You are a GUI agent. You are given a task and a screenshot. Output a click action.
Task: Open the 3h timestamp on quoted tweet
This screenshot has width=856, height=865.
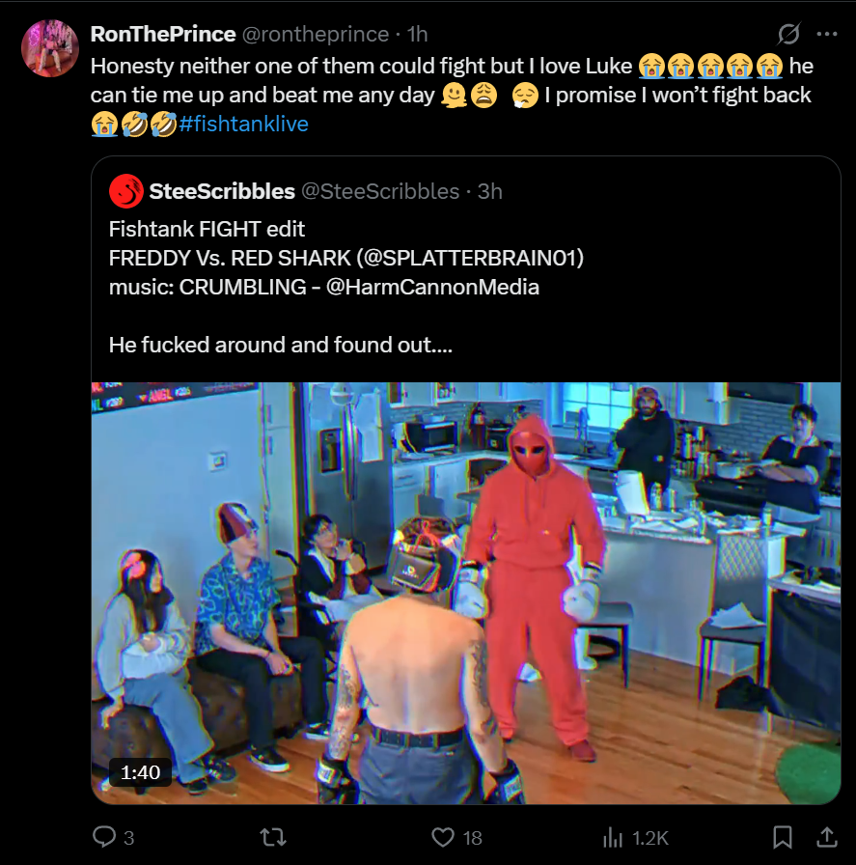coord(490,191)
